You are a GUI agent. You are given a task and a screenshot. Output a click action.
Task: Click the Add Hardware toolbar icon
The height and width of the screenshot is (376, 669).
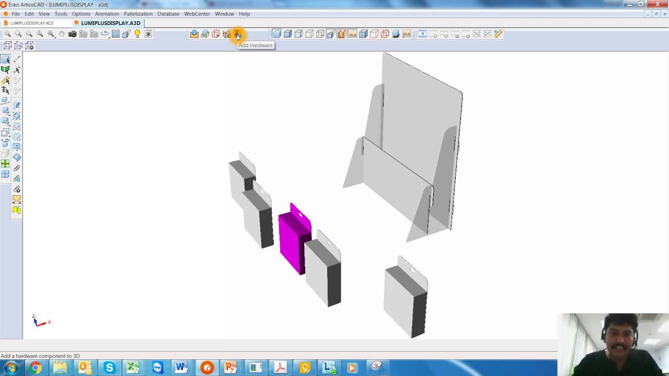pos(237,34)
